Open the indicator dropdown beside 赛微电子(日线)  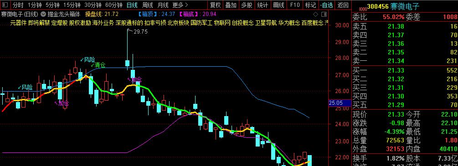(x=43, y=14)
